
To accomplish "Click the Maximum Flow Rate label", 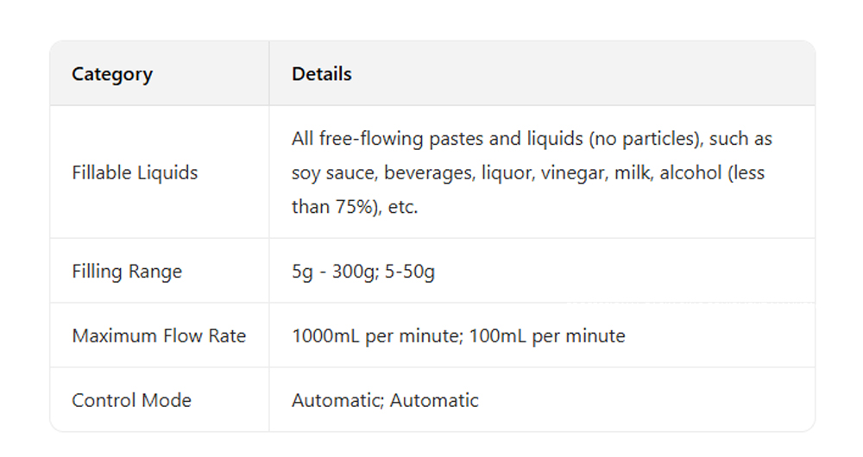I will [159, 336].
